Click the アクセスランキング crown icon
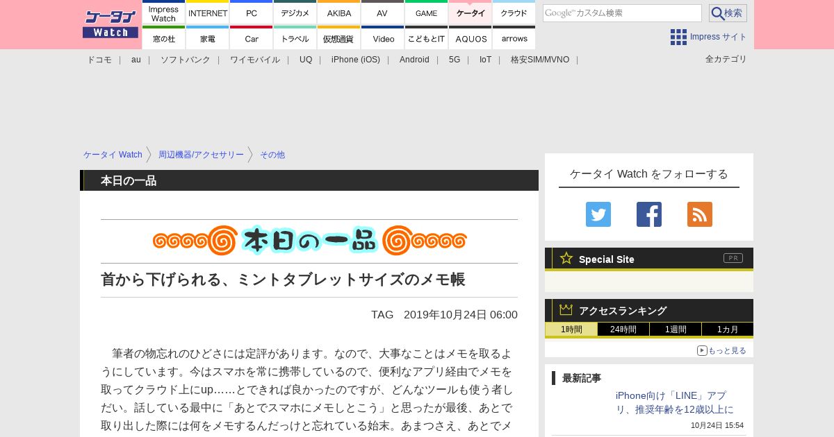This screenshot has width=834, height=437. (x=566, y=310)
